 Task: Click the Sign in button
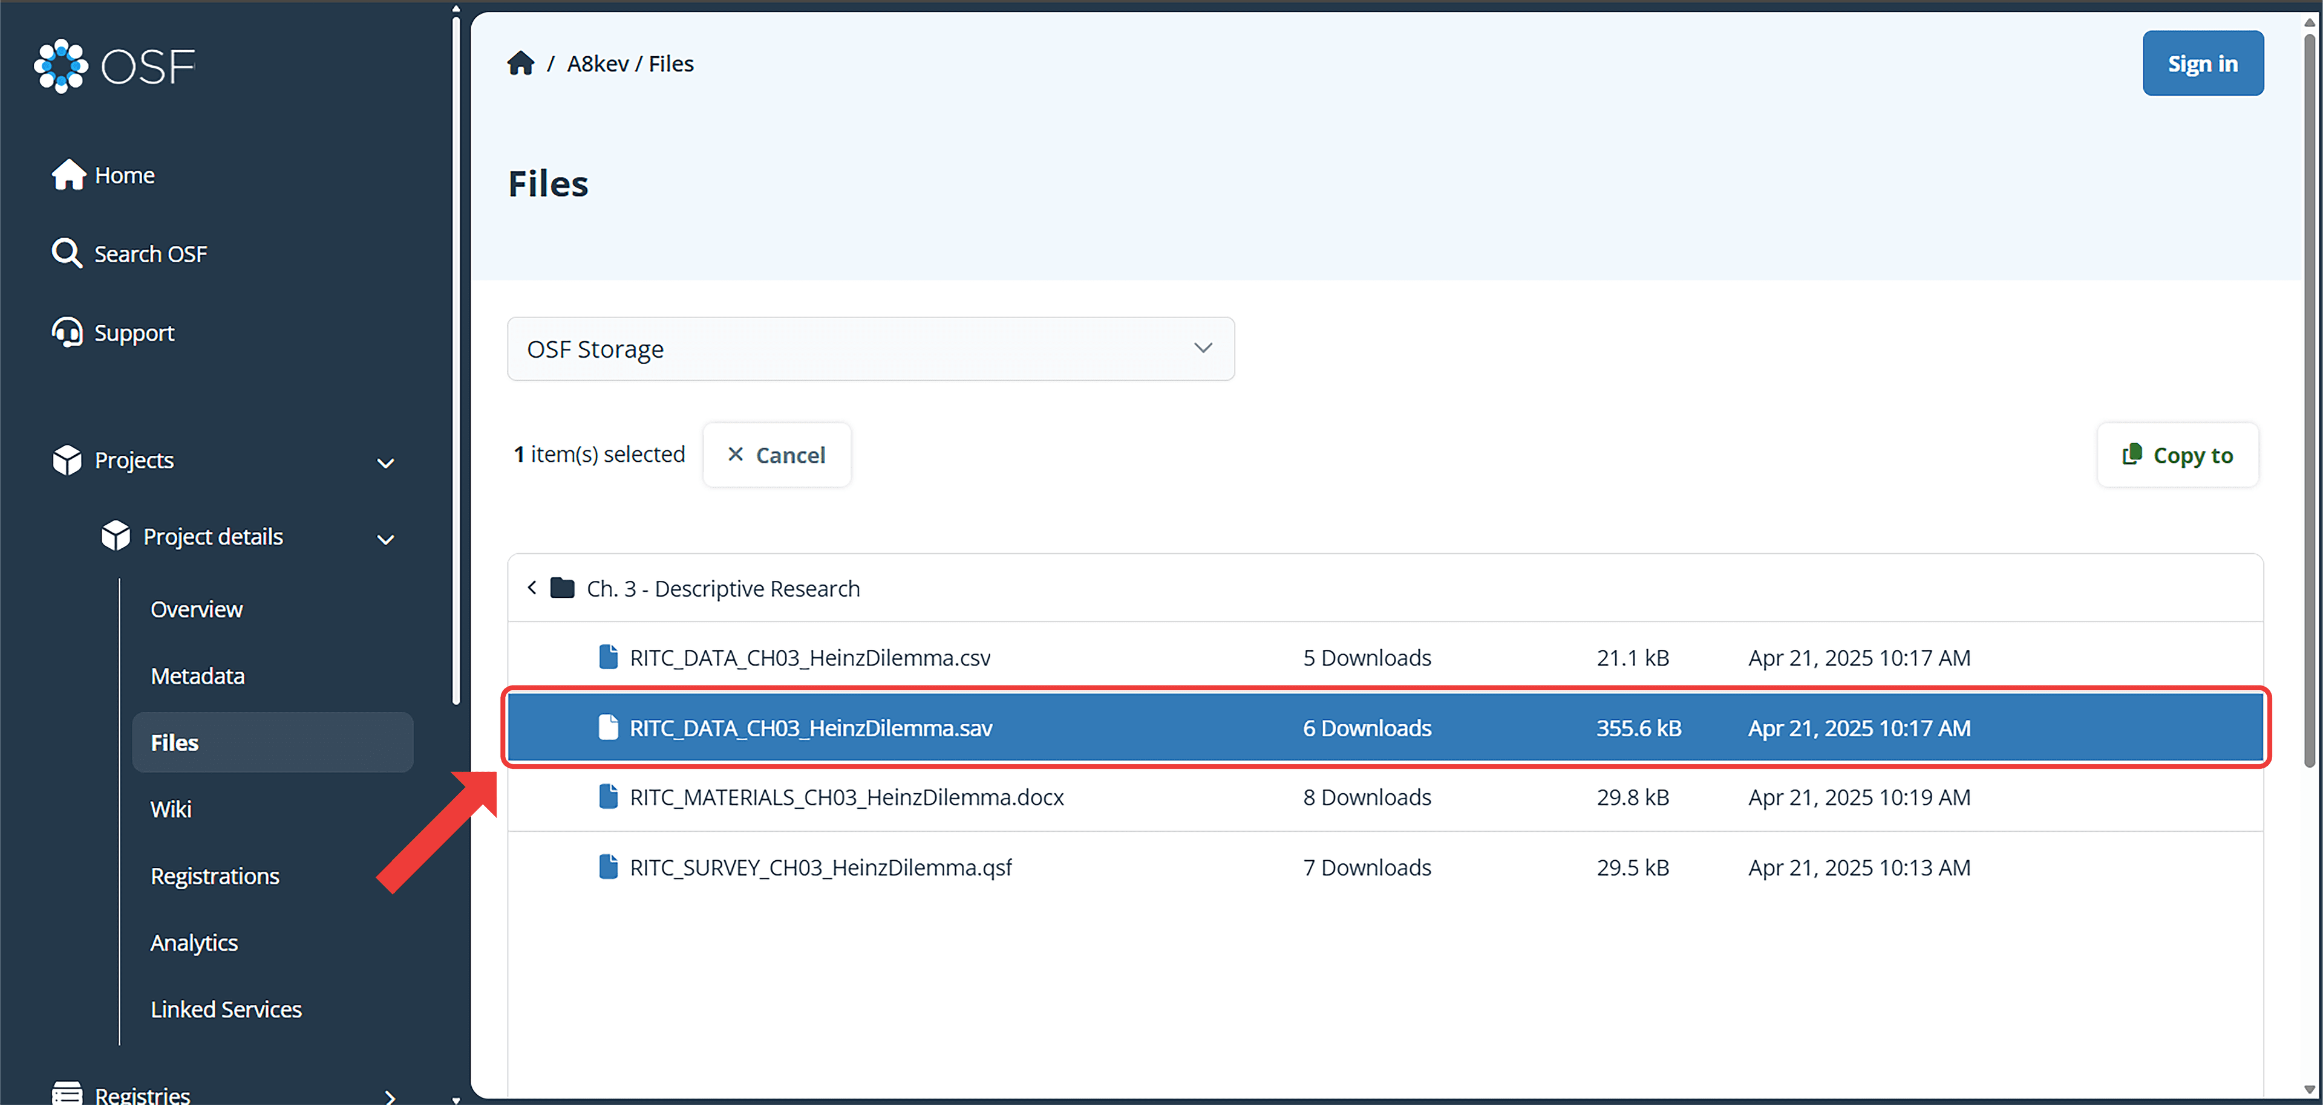coord(2202,63)
